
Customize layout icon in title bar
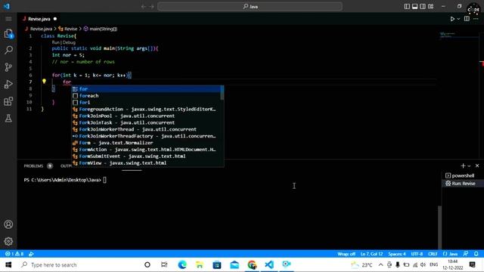pyautogui.click(x=430, y=6)
